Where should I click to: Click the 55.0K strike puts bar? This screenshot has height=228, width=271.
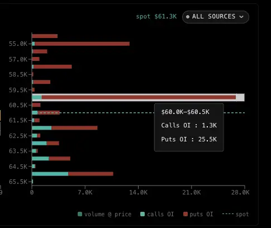[82, 44]
